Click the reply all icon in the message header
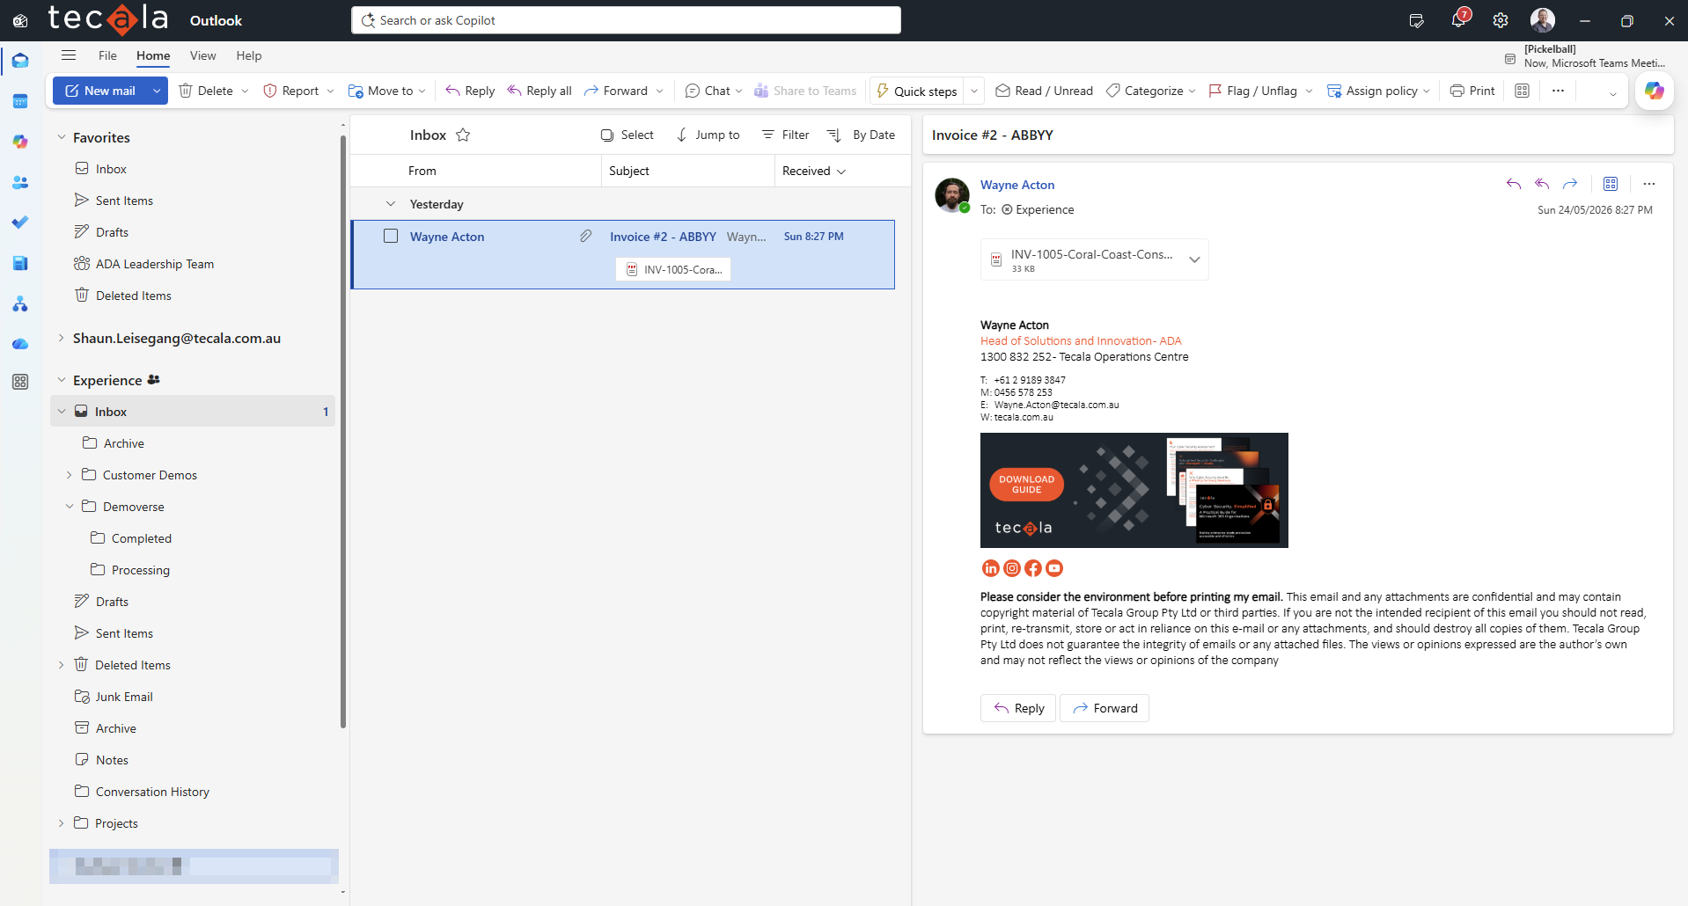 coord(1542,184)
